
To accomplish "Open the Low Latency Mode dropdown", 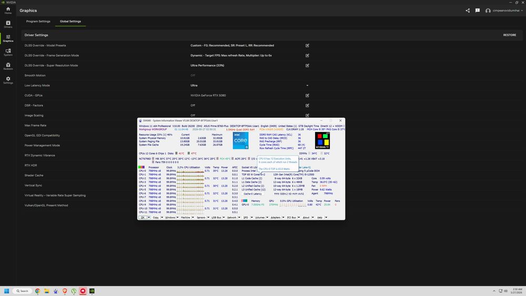I will point(307,86).
